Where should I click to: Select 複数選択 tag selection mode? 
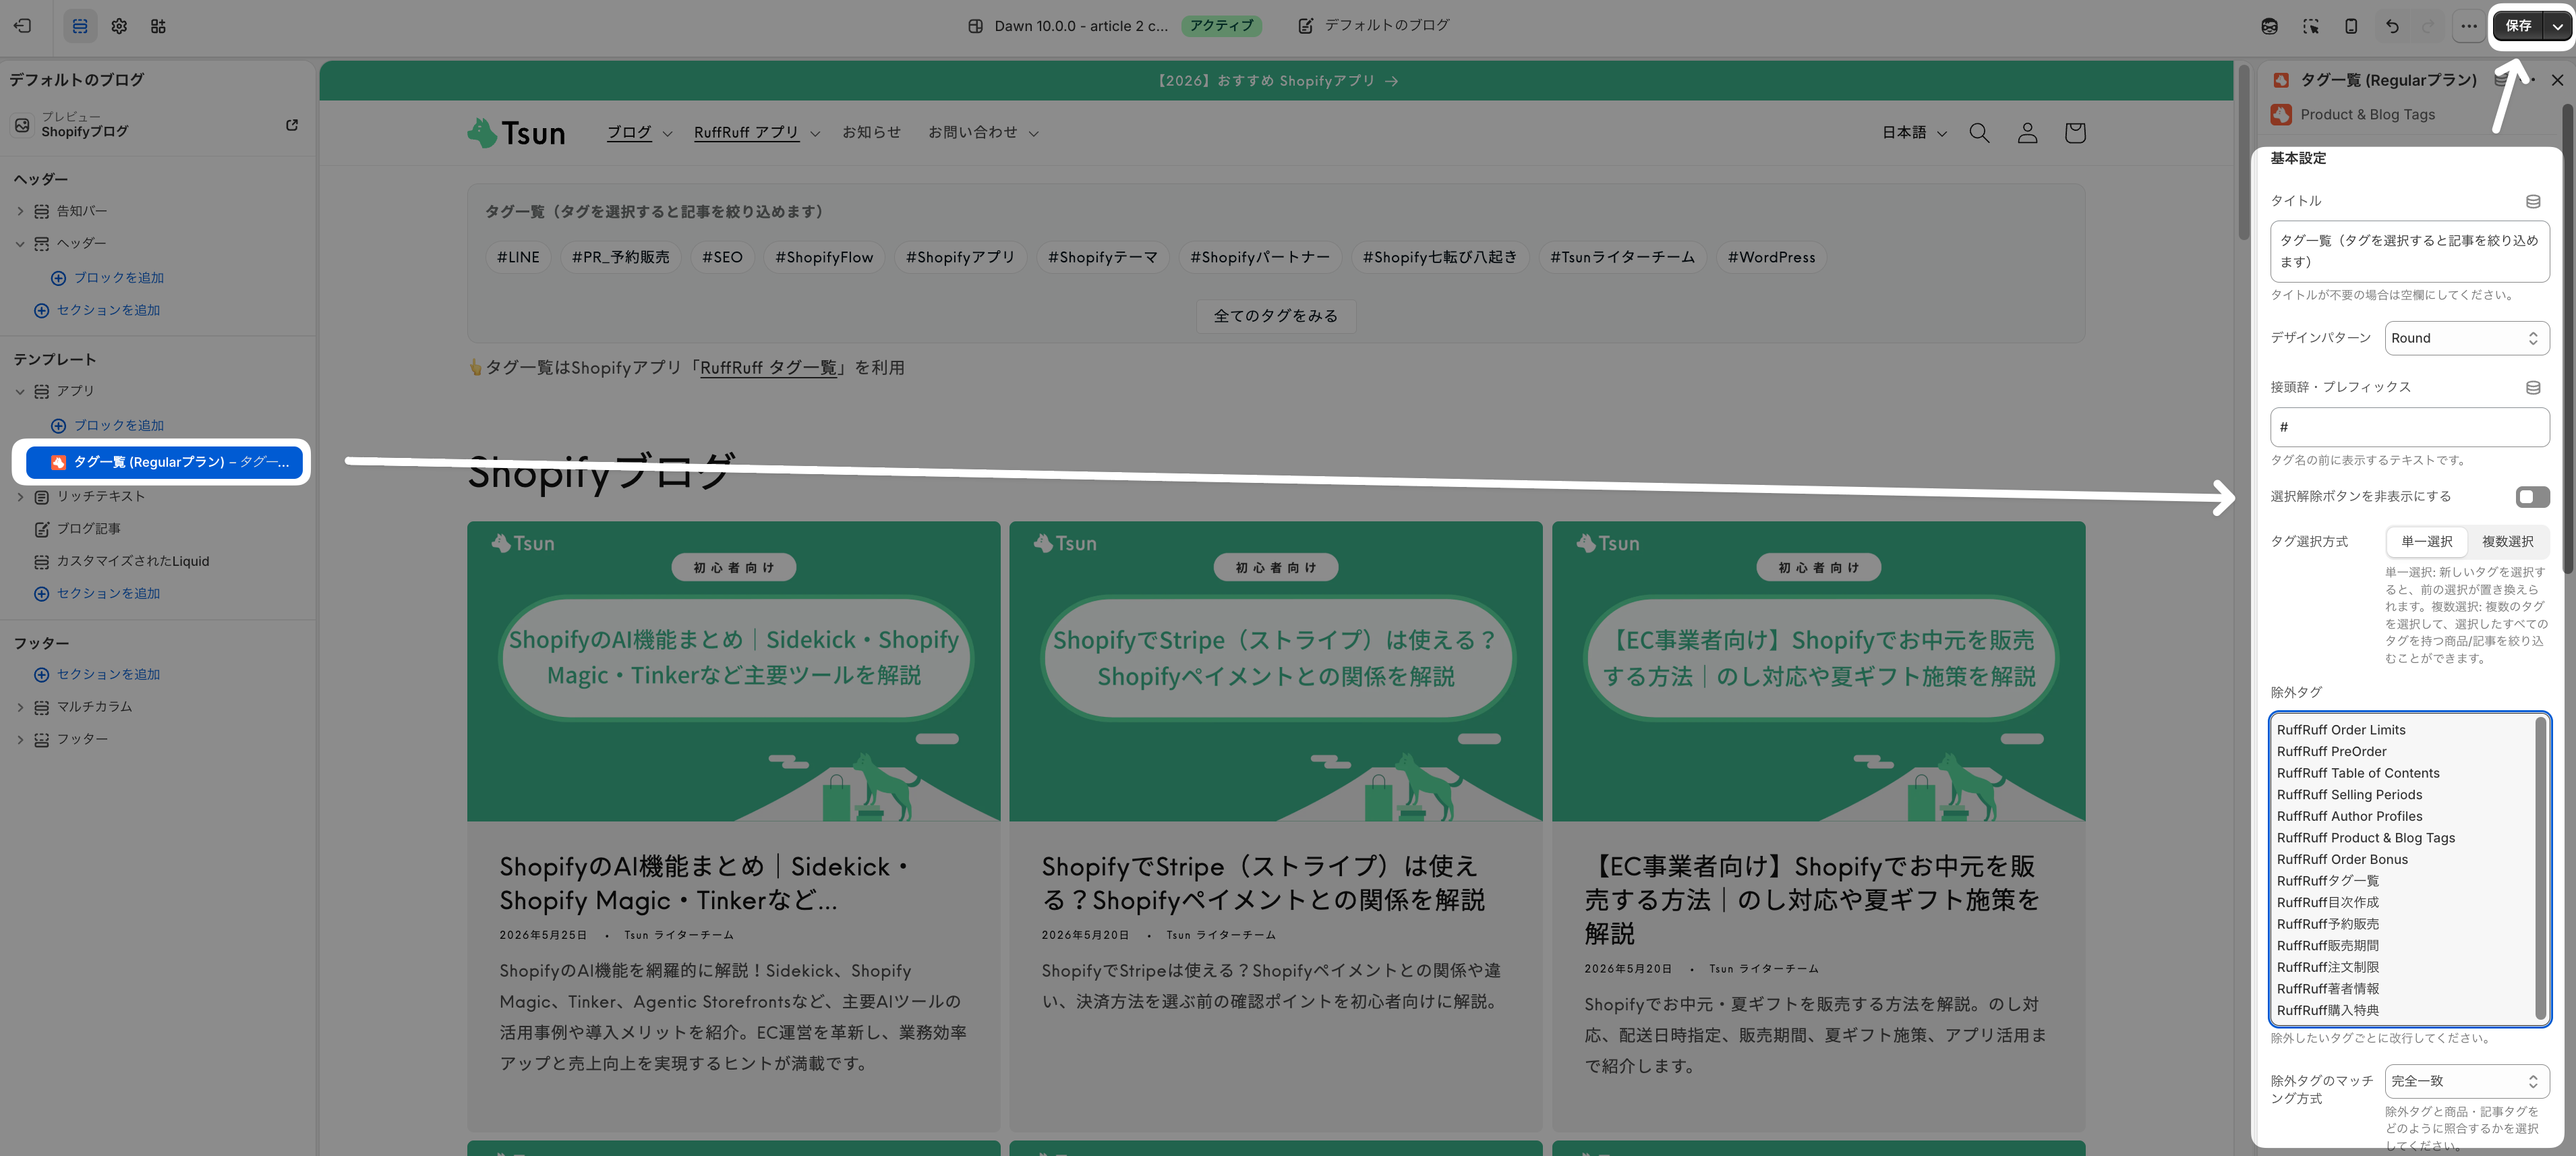point(2507,542)
